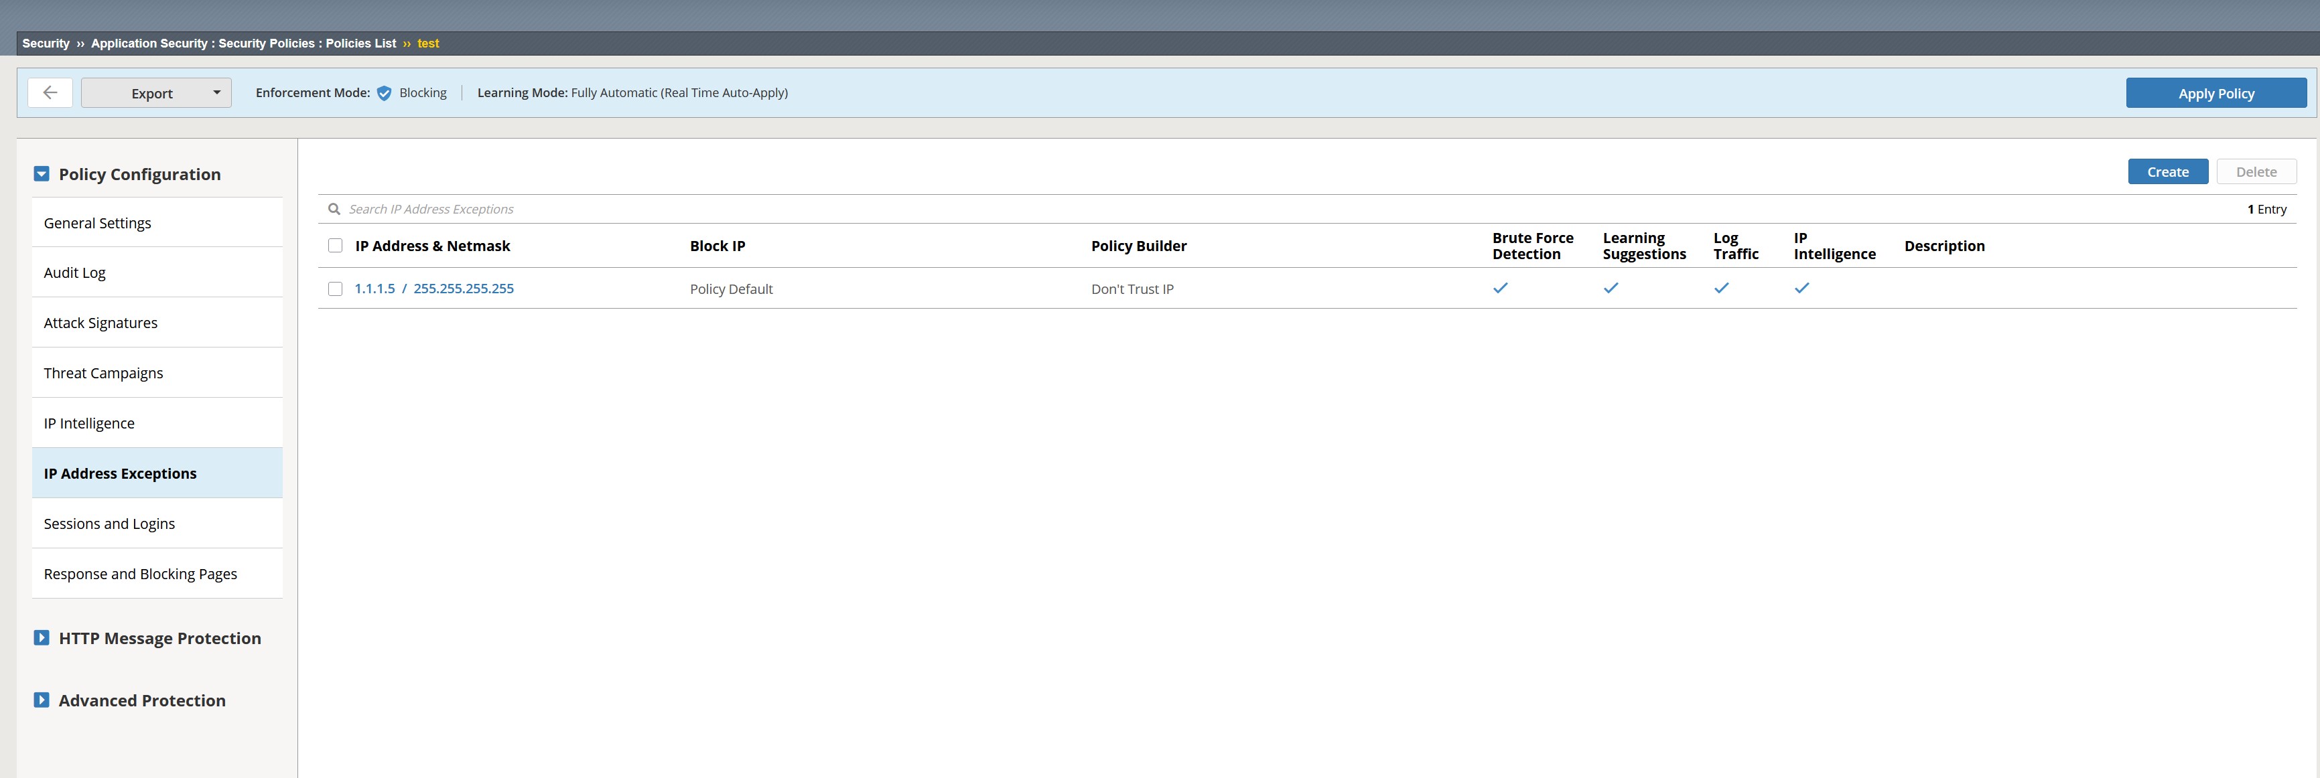Click Security in the breadcrumb
Viewport: 2320px width, 778px height.
46,44
